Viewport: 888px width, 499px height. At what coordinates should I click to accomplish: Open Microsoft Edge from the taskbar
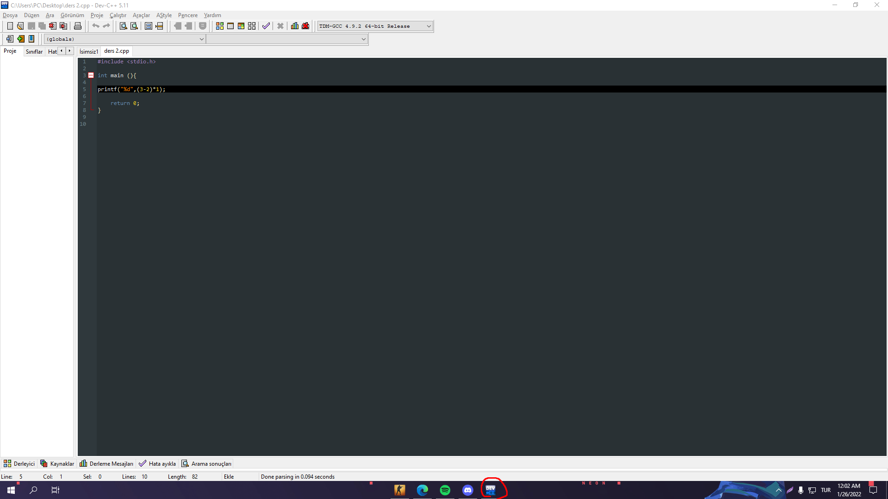422,490
